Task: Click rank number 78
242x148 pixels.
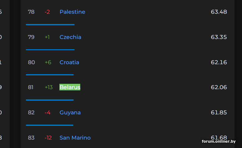Action: [x=31, y=12]
